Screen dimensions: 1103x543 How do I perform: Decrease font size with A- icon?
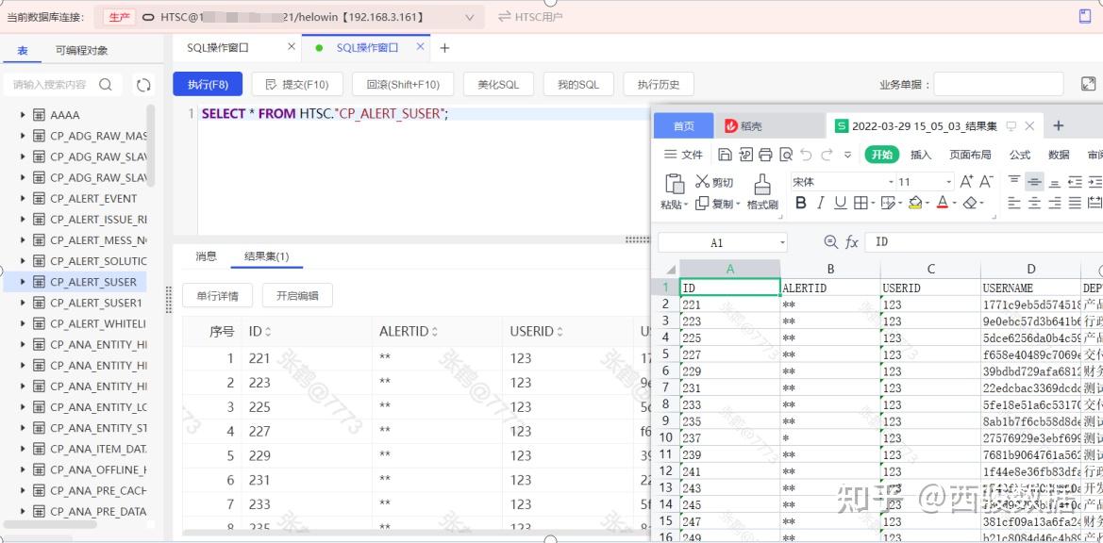(x=986, y=181)
